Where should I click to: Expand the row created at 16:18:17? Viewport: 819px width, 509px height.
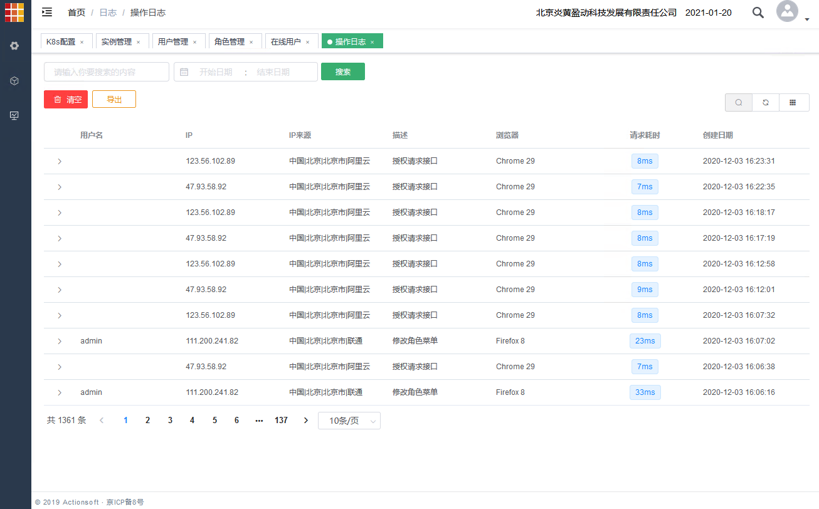[x=60, y=213]
